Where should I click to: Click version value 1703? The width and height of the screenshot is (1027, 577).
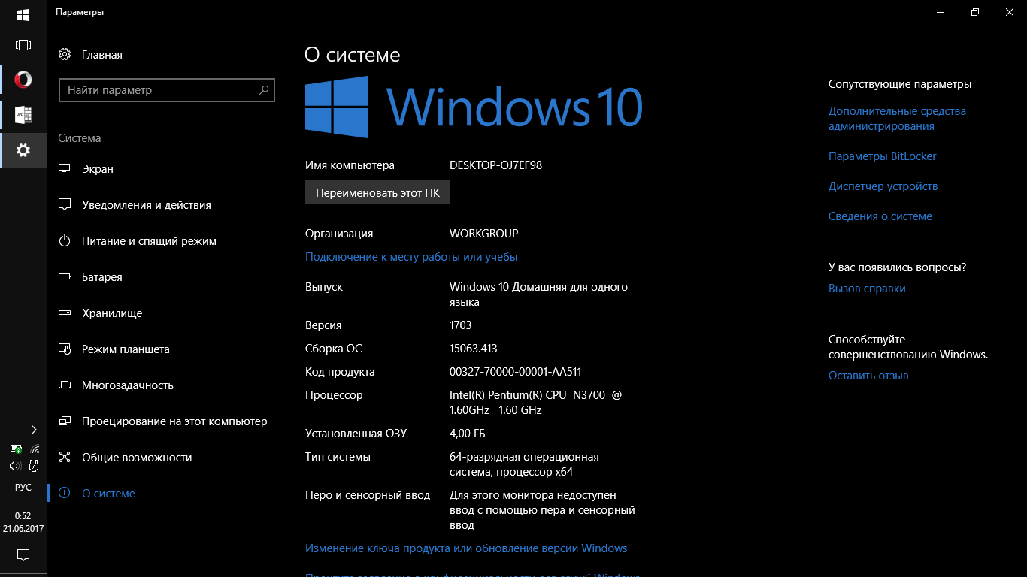click(x=460, y=325)
